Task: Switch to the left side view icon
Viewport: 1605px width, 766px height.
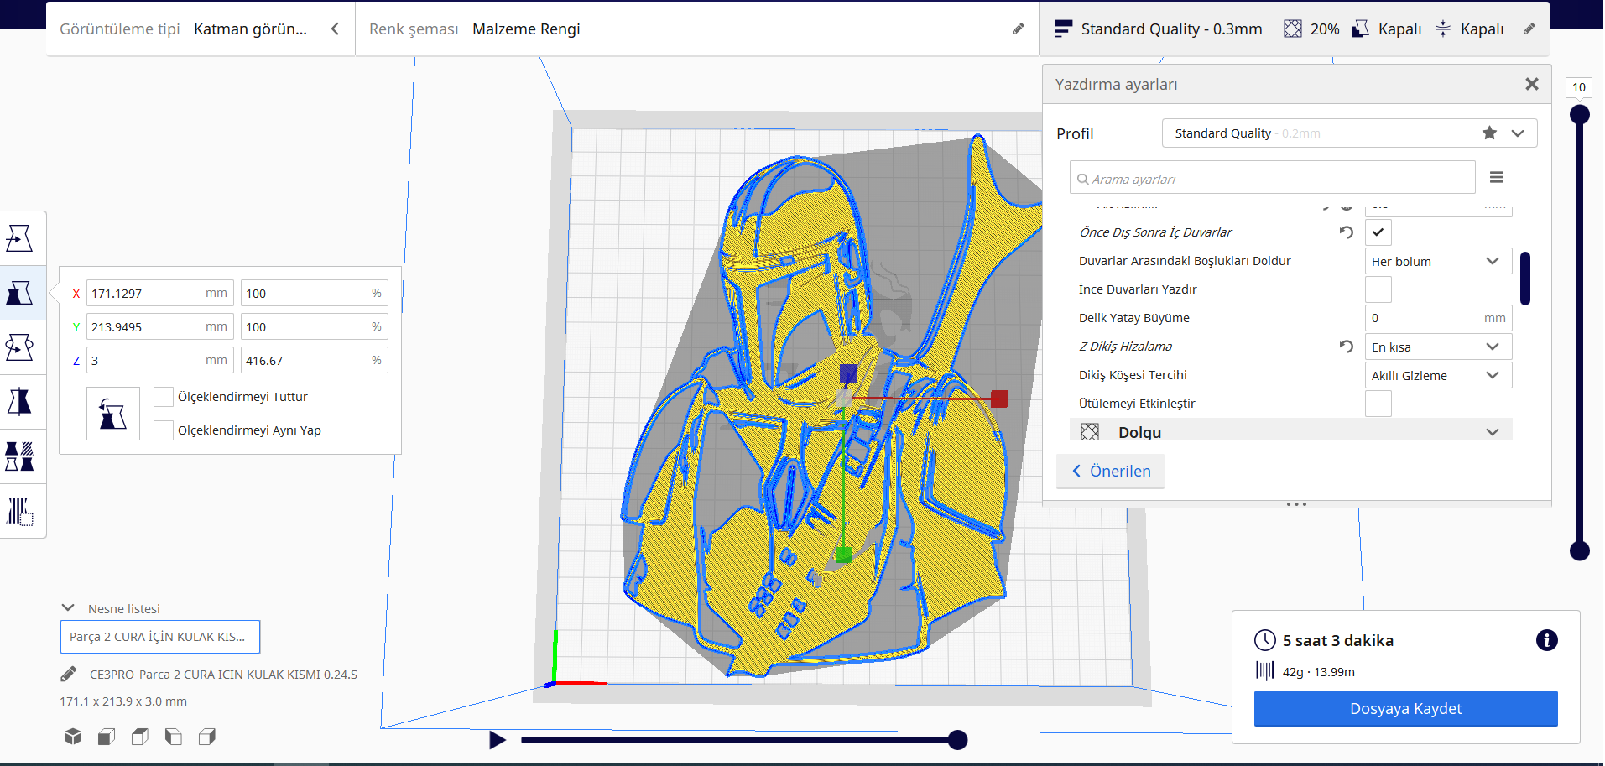Action: tap(174, 737)
